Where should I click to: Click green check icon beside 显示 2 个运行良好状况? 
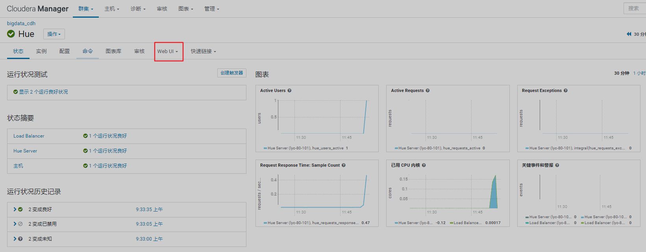(16, 92)
